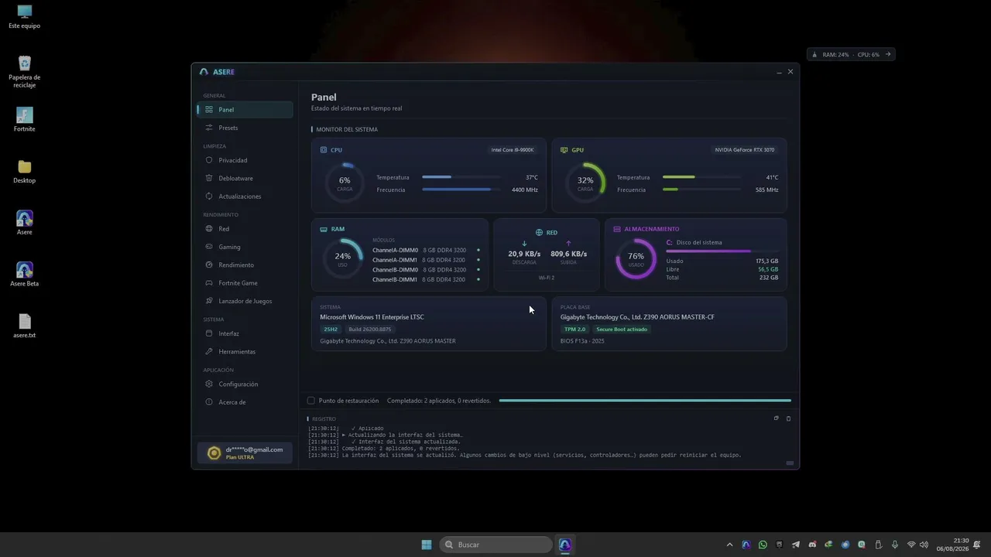
Task: Click the TPM 2.0 badge
Action: pos(575,330)
